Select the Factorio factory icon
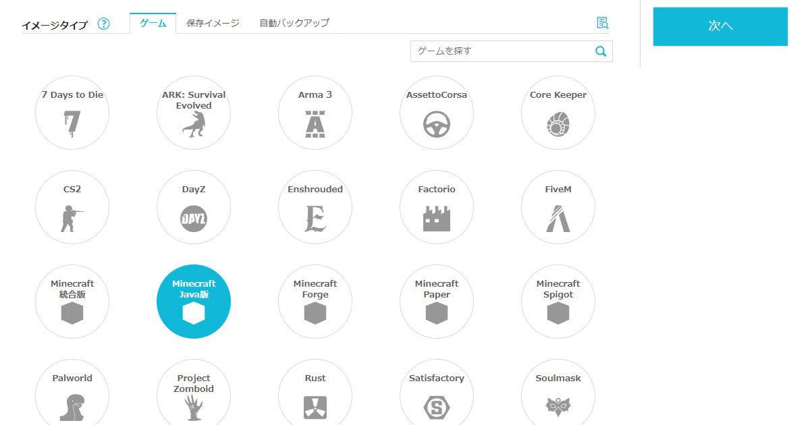The image size is (810, 425). (x=437, y=219)
